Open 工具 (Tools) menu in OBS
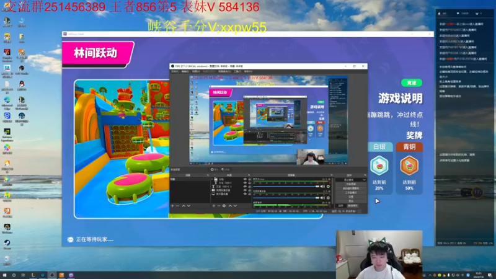496x279 pixels. 237,71
